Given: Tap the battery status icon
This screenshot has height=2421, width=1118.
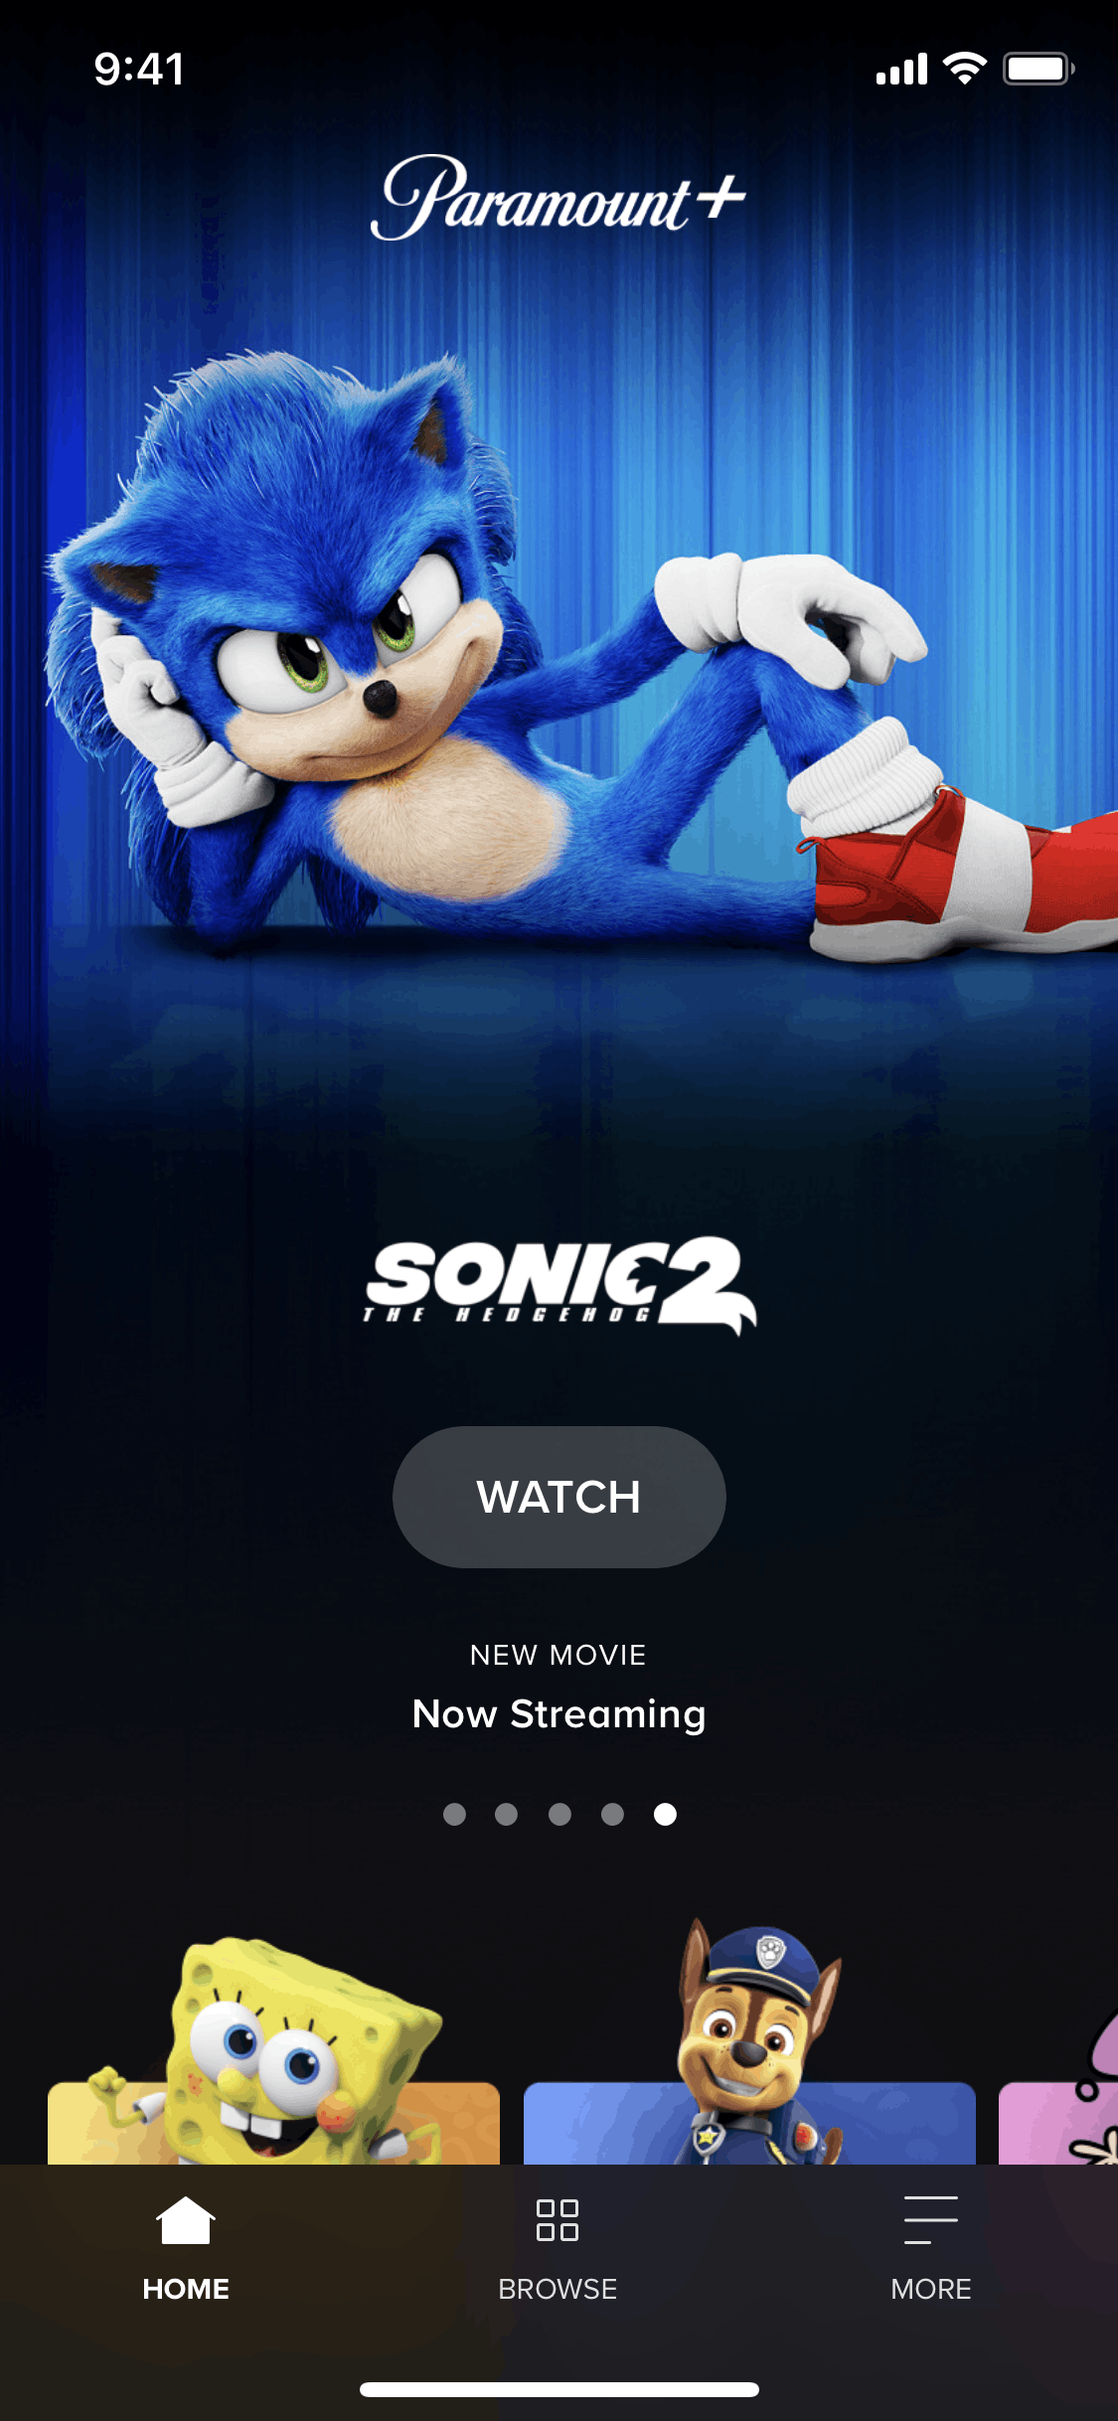Looking at the screenshot, I should click(1038, 69).
